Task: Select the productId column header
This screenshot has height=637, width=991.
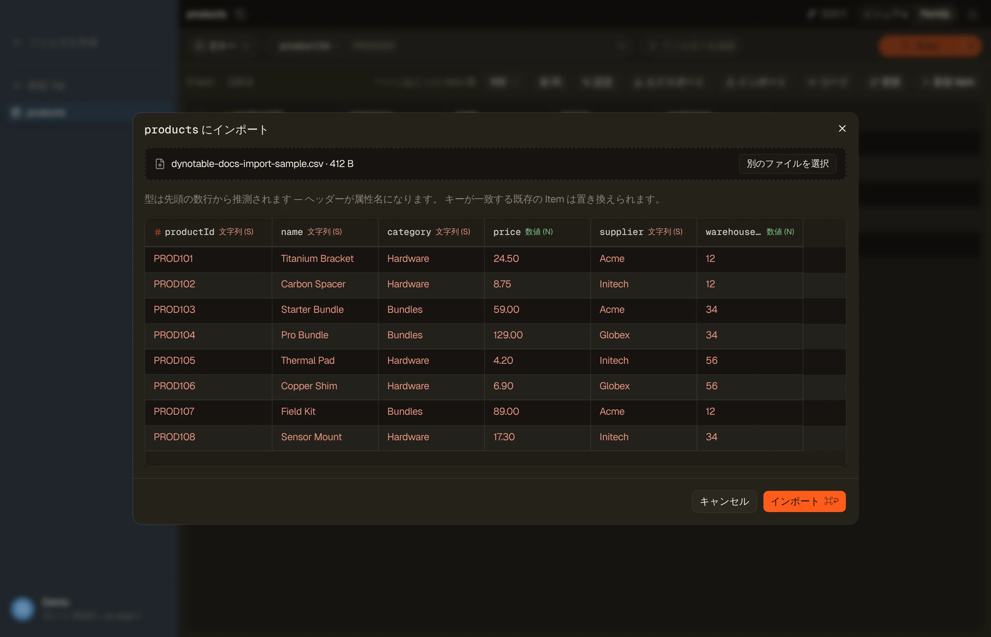Action: pos(208,232)
